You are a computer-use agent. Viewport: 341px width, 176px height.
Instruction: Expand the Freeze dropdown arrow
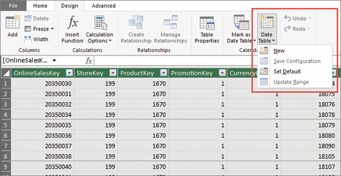pos(52,29)
